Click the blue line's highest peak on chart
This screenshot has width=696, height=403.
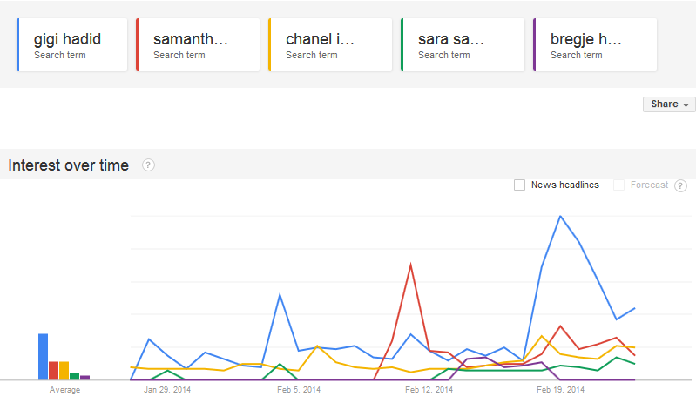pyautogui.click(x=560, y=216)
